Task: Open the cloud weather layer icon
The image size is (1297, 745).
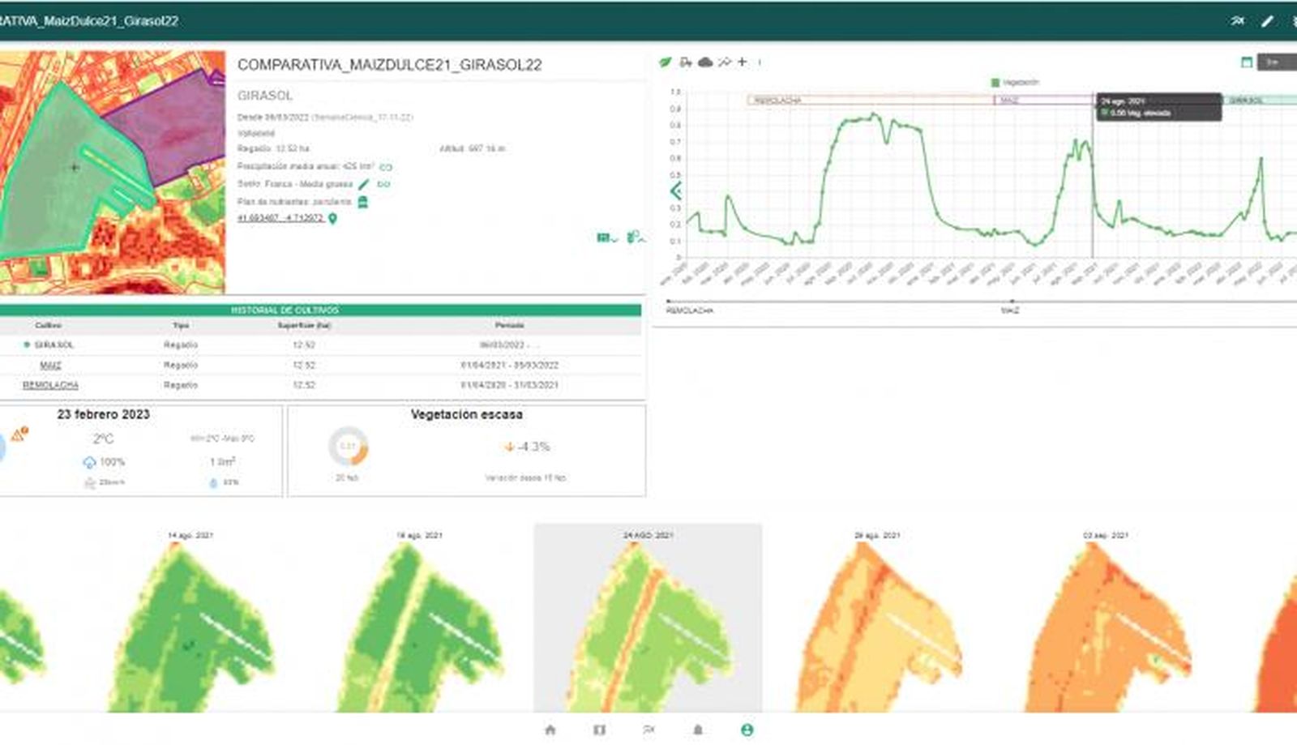Action: 705,62
